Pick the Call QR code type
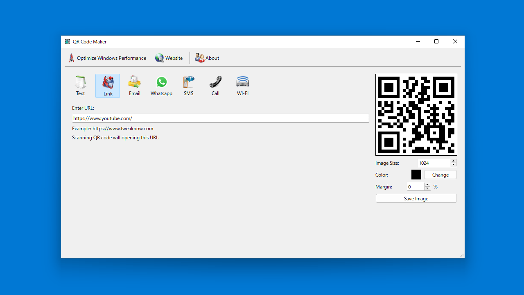The height and width of the screenshot is (295, 524). (215, 86)
